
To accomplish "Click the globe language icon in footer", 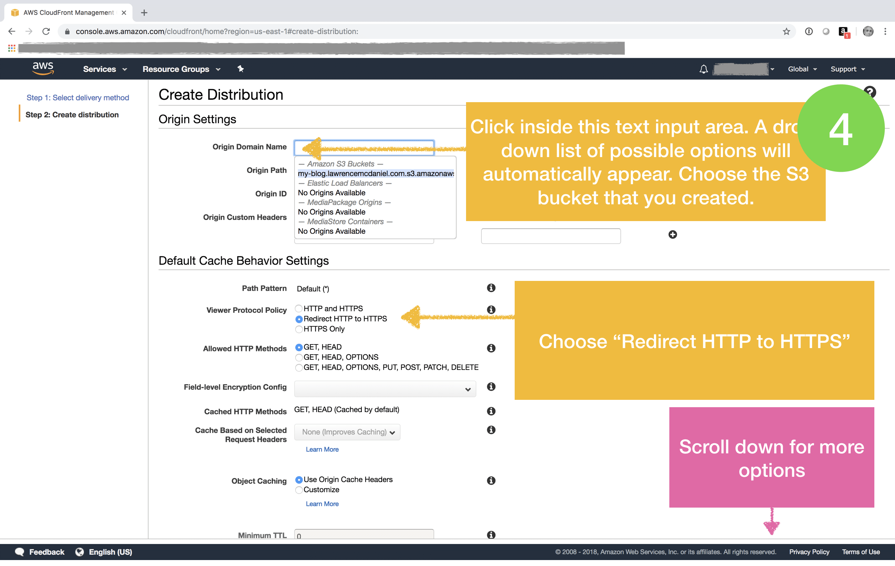I will click(79, 552).
